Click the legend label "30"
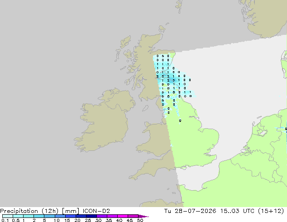287x222 pixels. point(98,220)
